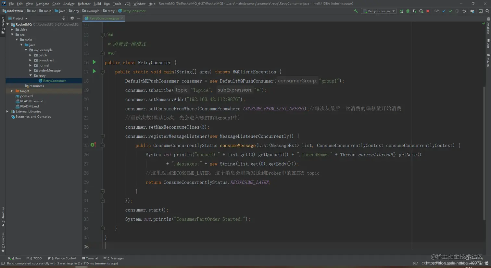The image size is (491, 268).
Task: Click the Collapse All icon in Project panel
Action: pos(64,19)
